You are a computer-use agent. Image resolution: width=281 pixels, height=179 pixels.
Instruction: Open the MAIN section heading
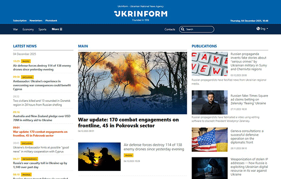coord(83,46)
